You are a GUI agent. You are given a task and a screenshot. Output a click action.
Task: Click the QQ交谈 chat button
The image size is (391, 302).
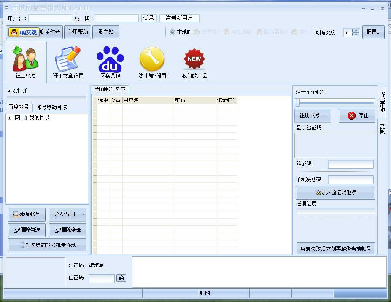point(23,32)
